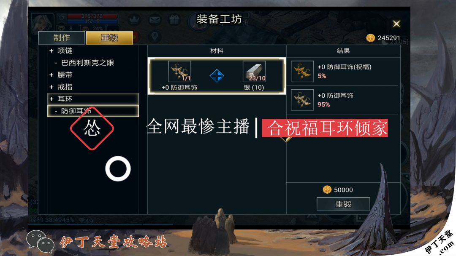Select the 防御耳饰 list entry
The height and width of the screenshot is (256, 456).
point(93,111)
